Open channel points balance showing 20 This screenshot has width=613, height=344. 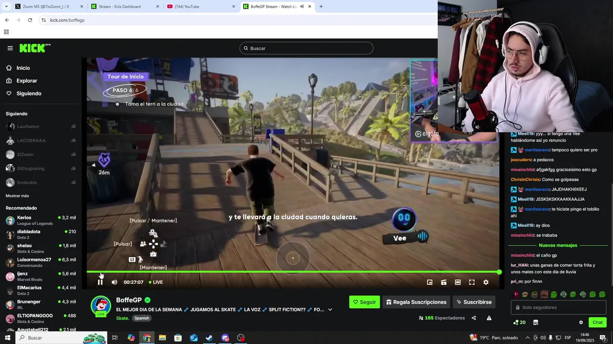(519, 322)
